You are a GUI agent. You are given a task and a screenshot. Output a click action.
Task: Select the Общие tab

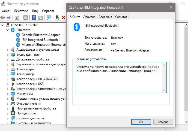(75, 16)
